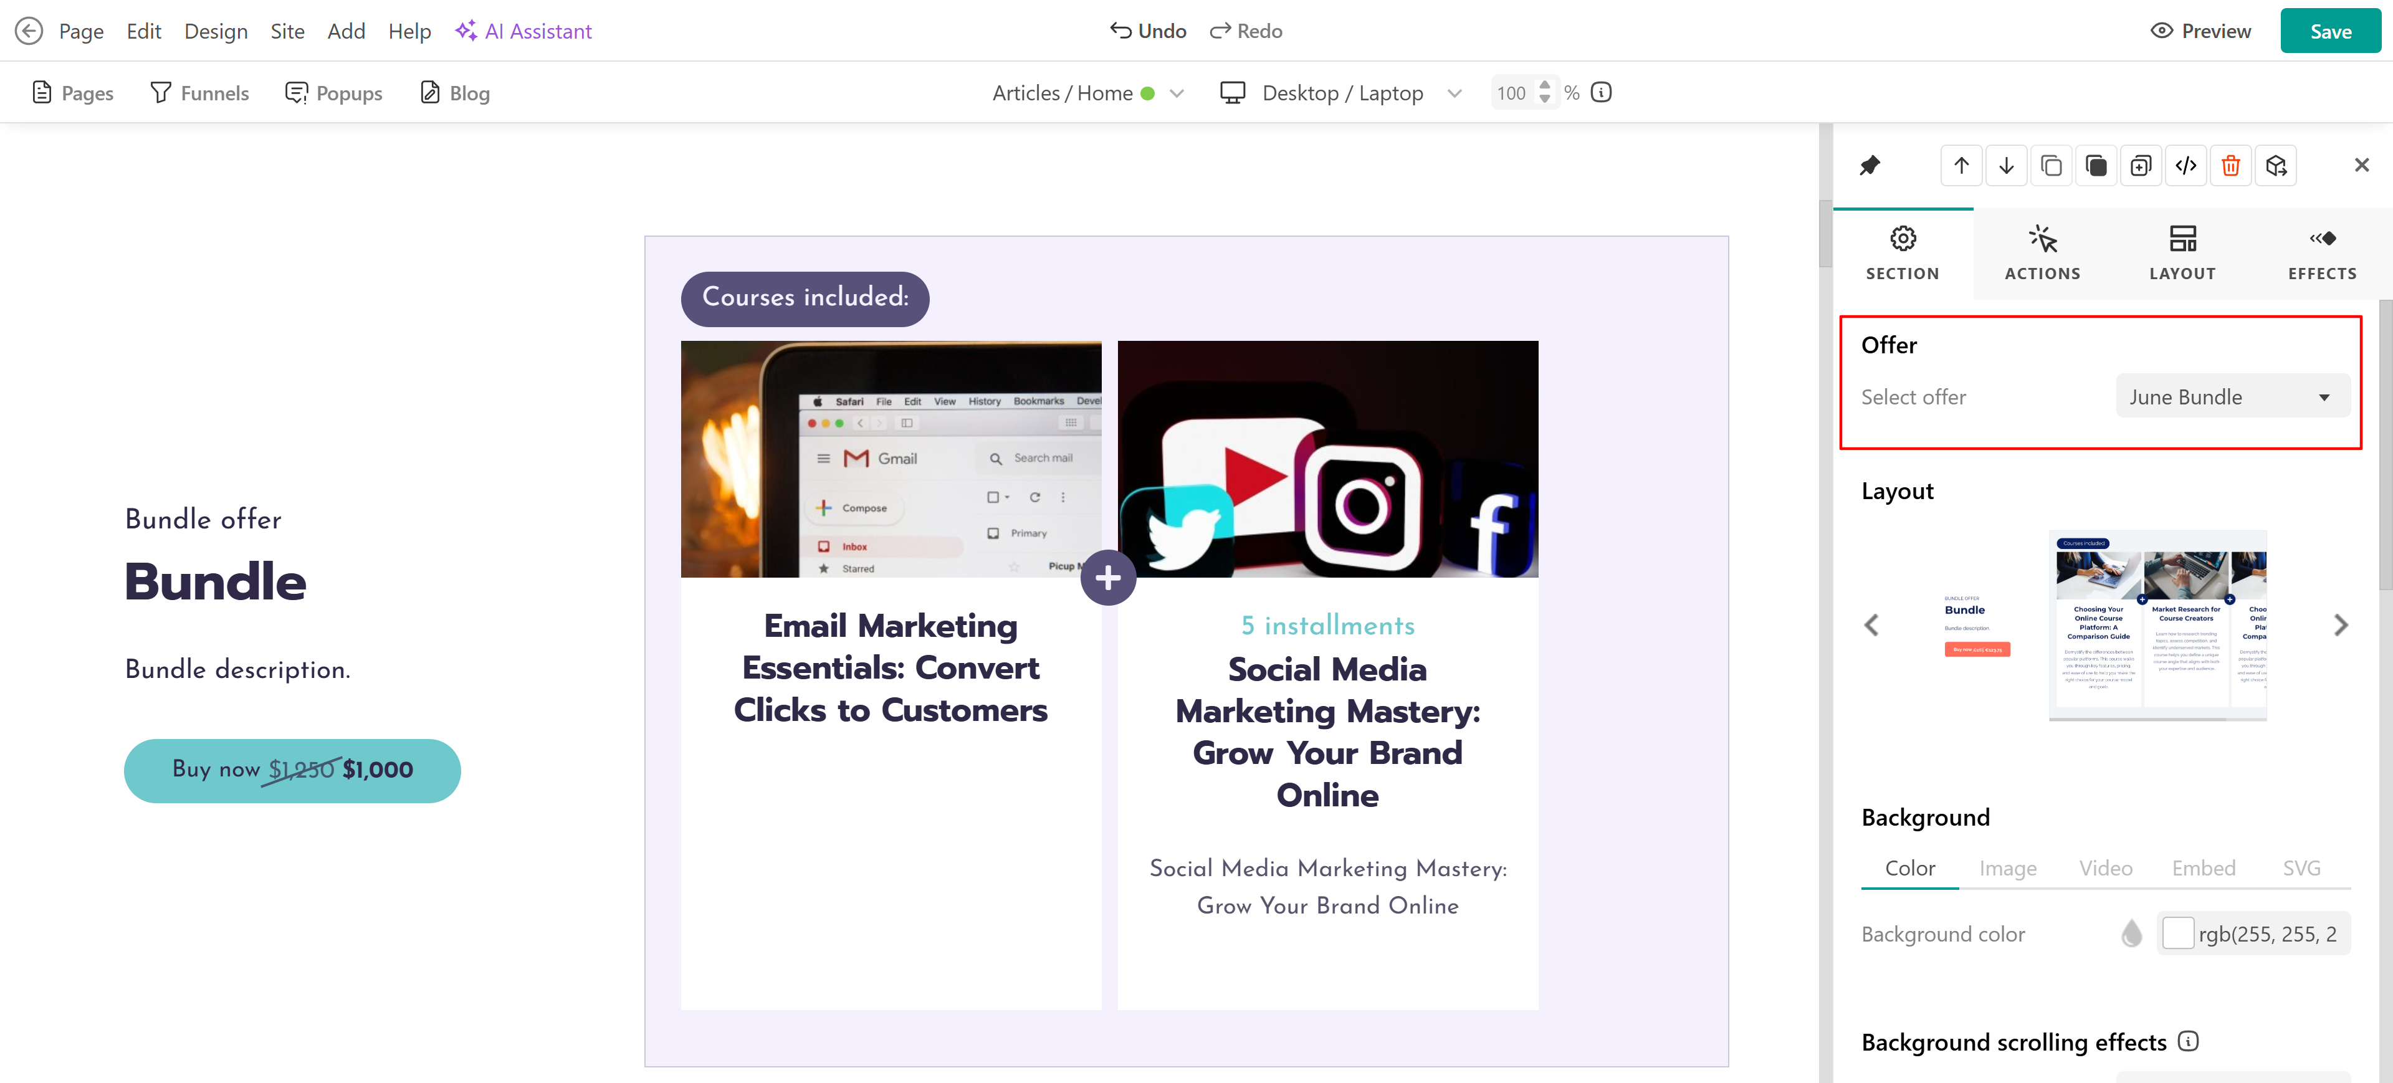This screenshot has width=2393, height=1083.
Task: Open the Design menu
Action: [x=216, y=31]
